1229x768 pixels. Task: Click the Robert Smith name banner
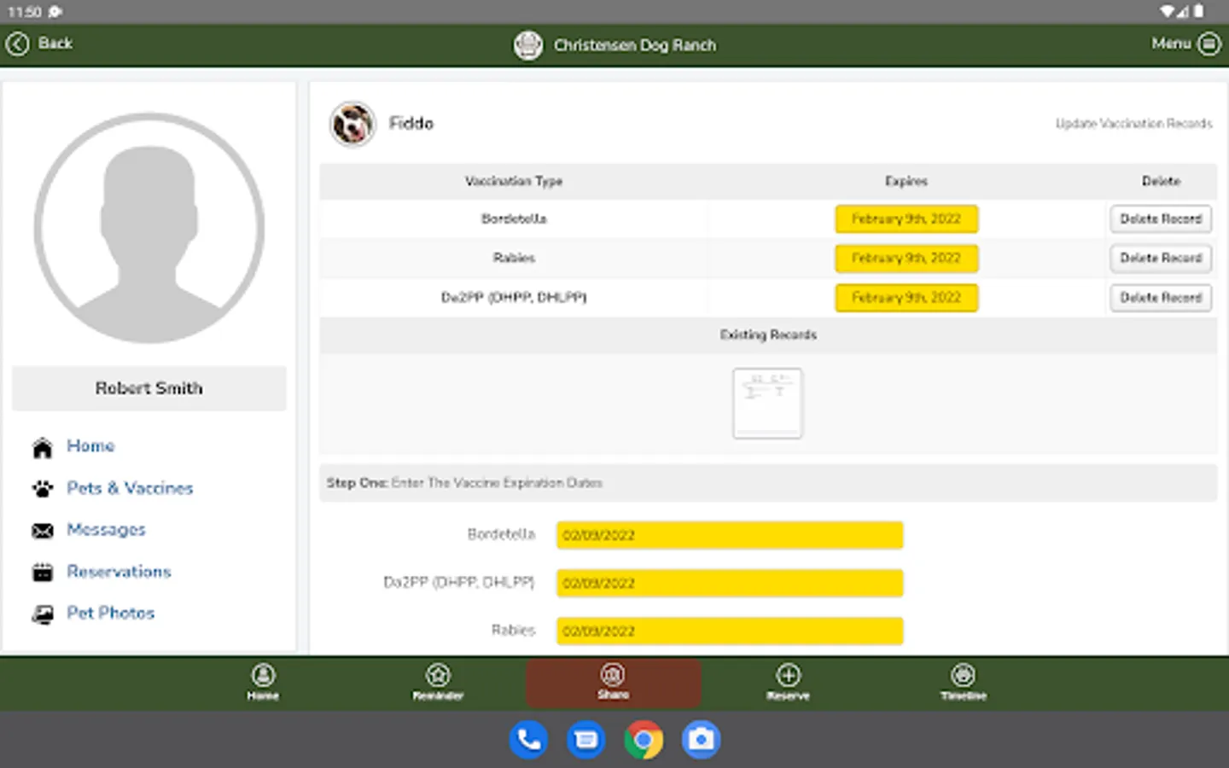149,388
